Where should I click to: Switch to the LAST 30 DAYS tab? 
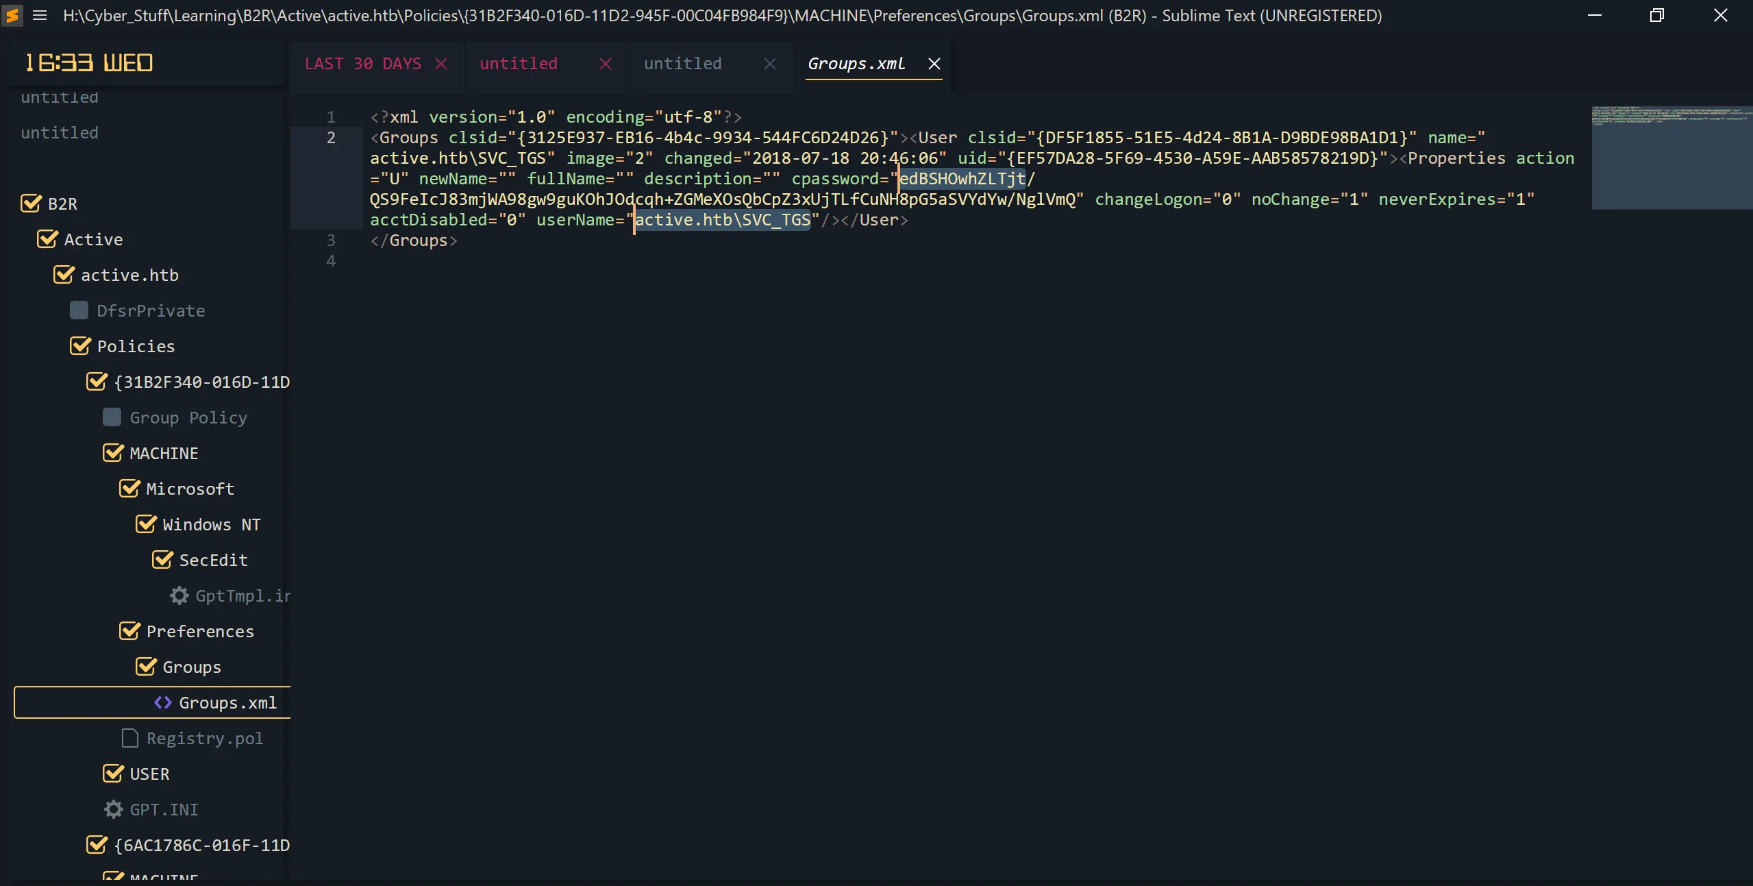tap(363, 64)
